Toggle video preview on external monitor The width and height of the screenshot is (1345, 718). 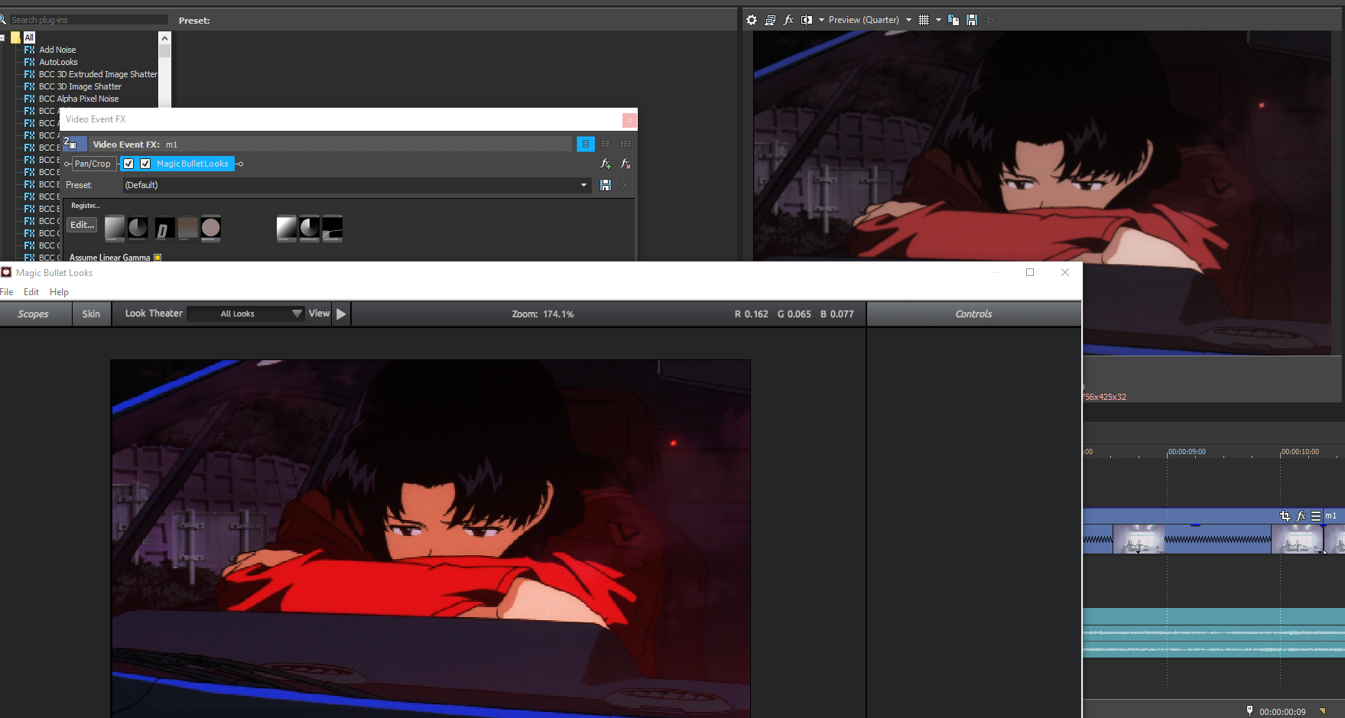pos(770,20)
